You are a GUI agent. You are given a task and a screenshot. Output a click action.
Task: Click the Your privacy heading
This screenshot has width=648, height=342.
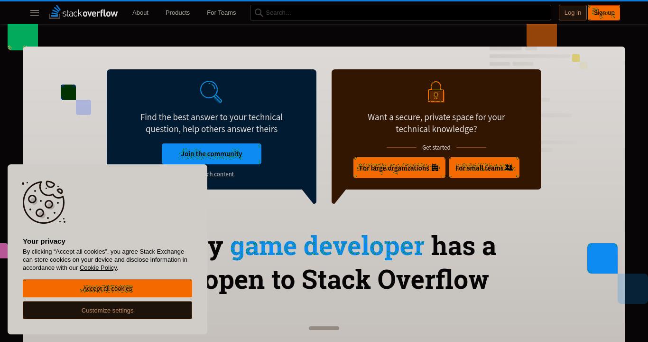(44, 241)
